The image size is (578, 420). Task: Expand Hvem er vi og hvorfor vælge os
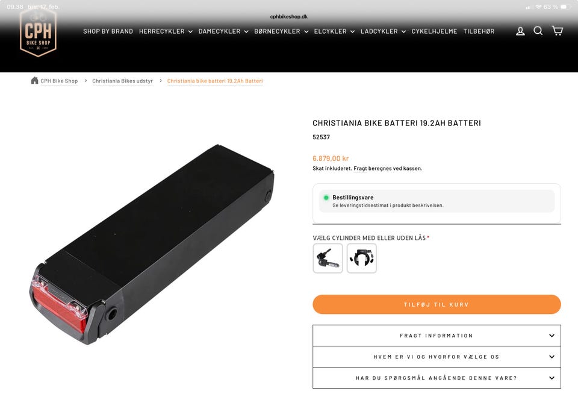[x=437, y=357]
